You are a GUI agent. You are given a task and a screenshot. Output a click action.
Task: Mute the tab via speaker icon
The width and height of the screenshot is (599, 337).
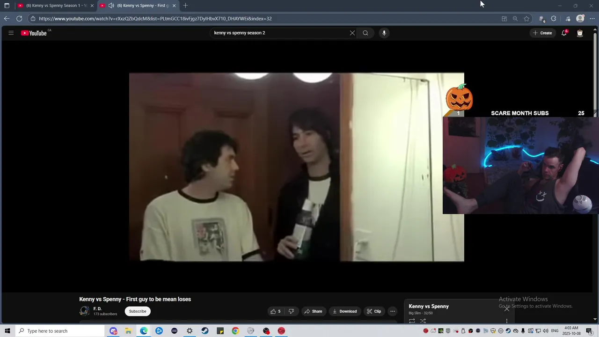pos(111,6)
